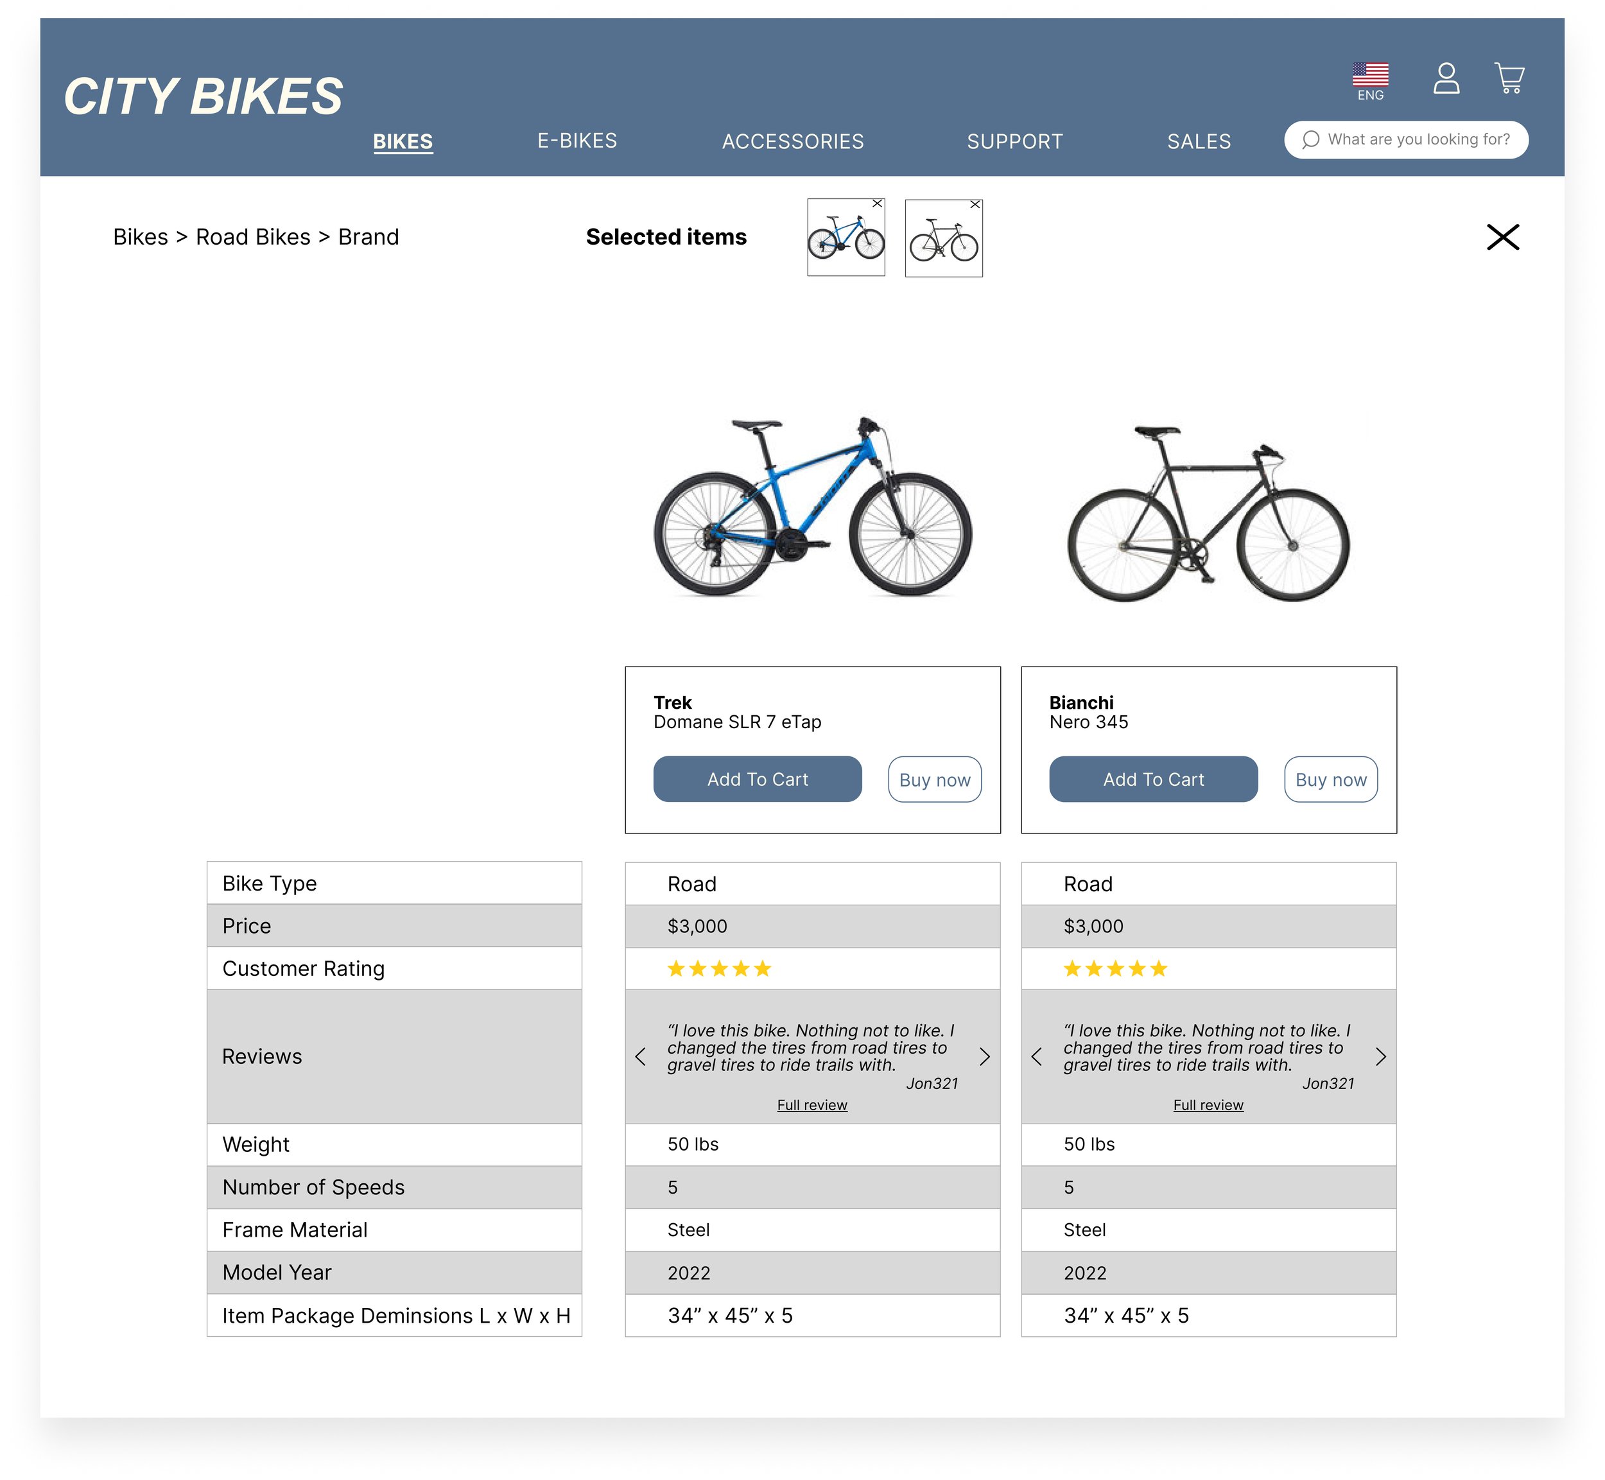Click the Bianchi '34" x 45" x 5' dimensions cell

point(1208,1316)
